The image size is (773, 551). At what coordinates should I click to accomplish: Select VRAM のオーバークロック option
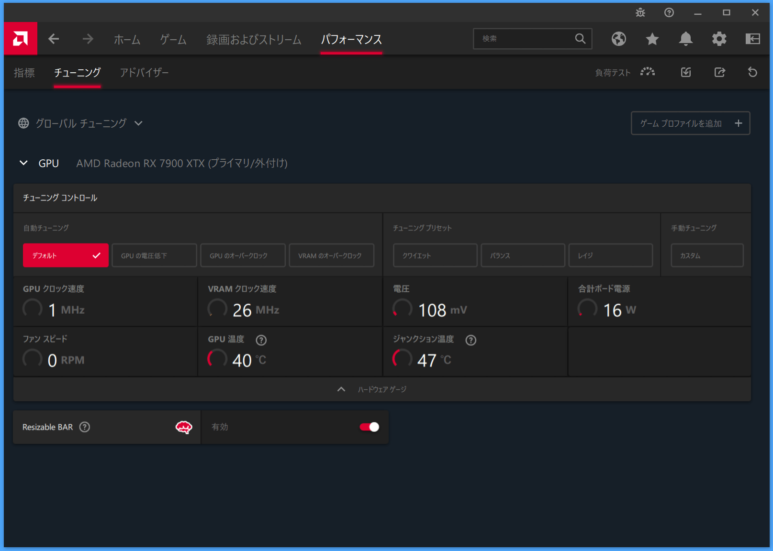(331, 255)
